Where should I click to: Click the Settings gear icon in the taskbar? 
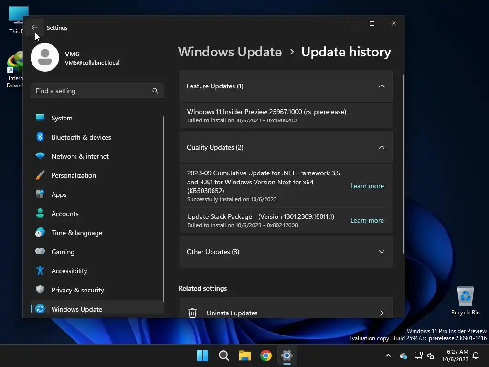point(287,356)
